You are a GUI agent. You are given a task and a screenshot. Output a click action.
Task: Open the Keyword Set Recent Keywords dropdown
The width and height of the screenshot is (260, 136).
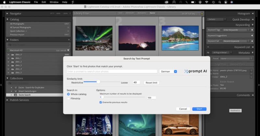pyautogui.click(x=236, y=41)
